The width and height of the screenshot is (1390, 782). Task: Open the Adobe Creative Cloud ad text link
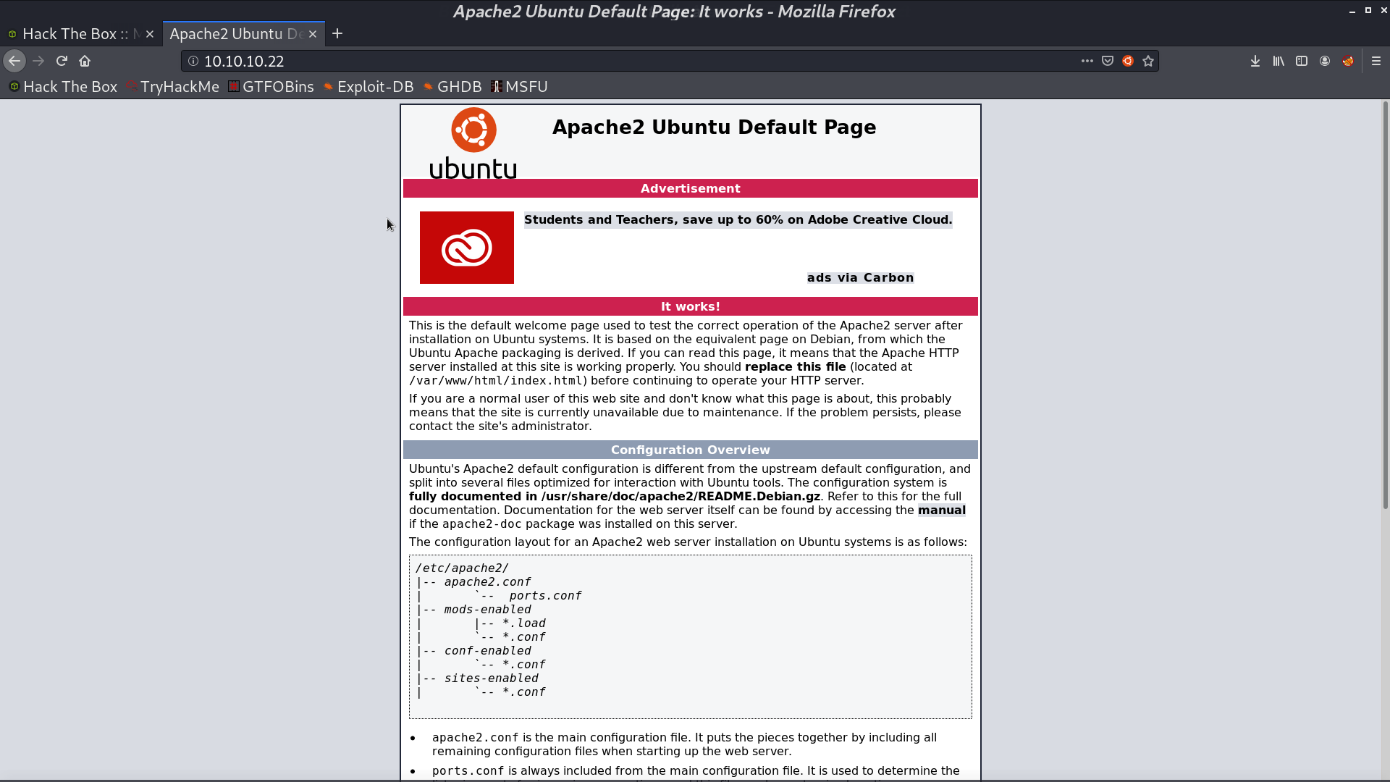tap(738, 220)
